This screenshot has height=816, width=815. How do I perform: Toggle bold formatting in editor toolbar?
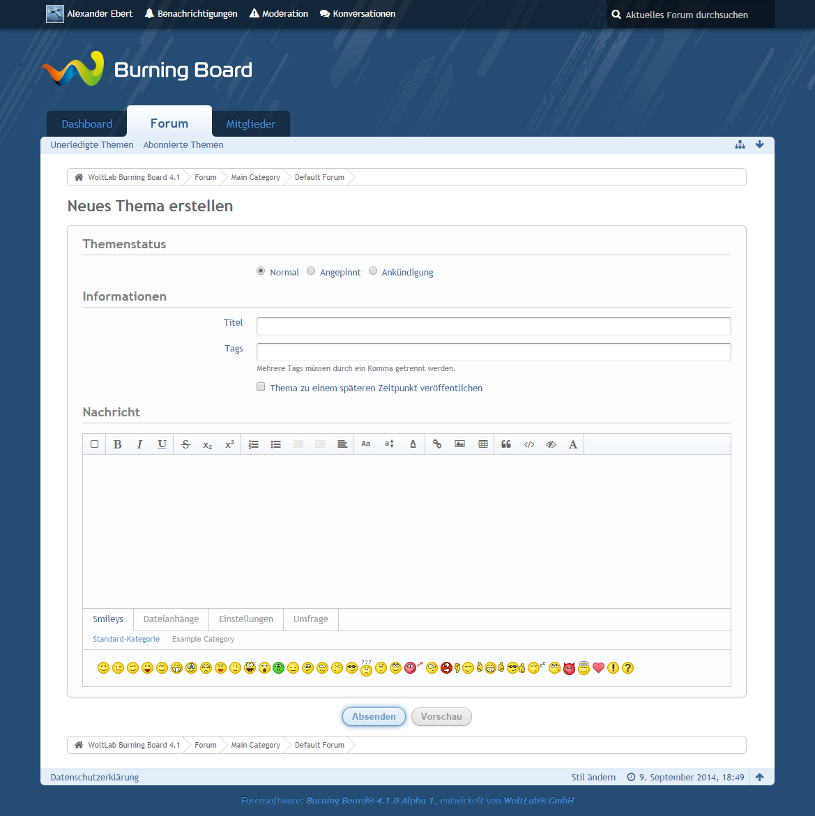click(117, 444)
